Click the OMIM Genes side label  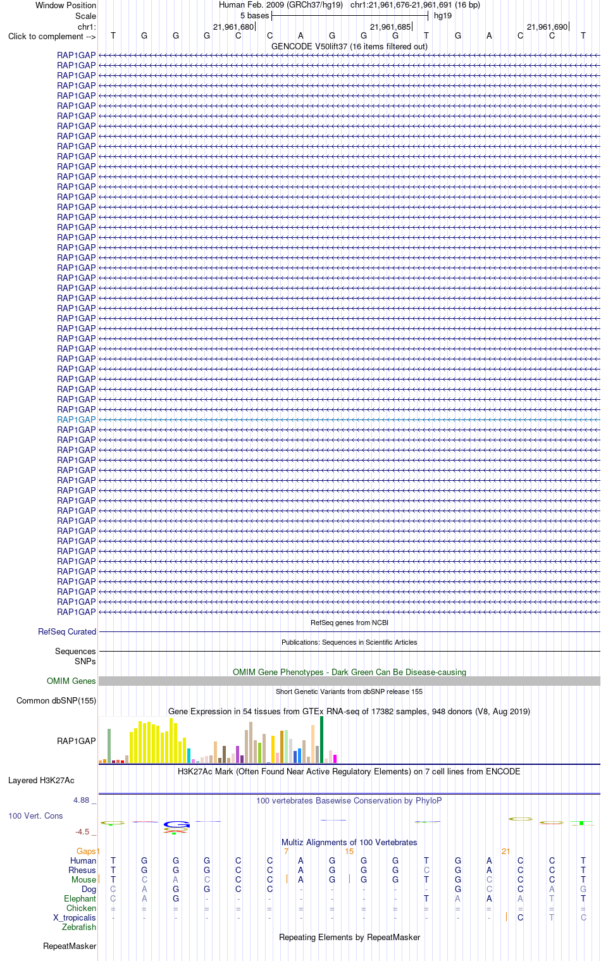[x=71, y=681]
